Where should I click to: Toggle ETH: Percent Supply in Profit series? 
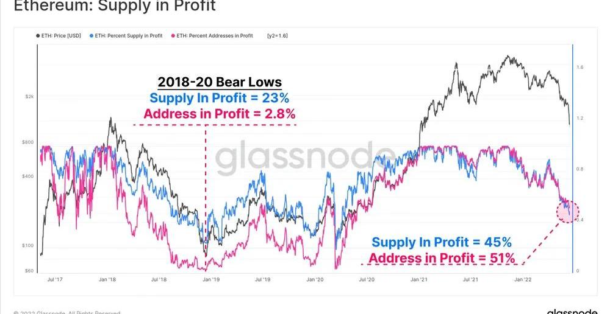pyautogui.click(x=129, y=36)
